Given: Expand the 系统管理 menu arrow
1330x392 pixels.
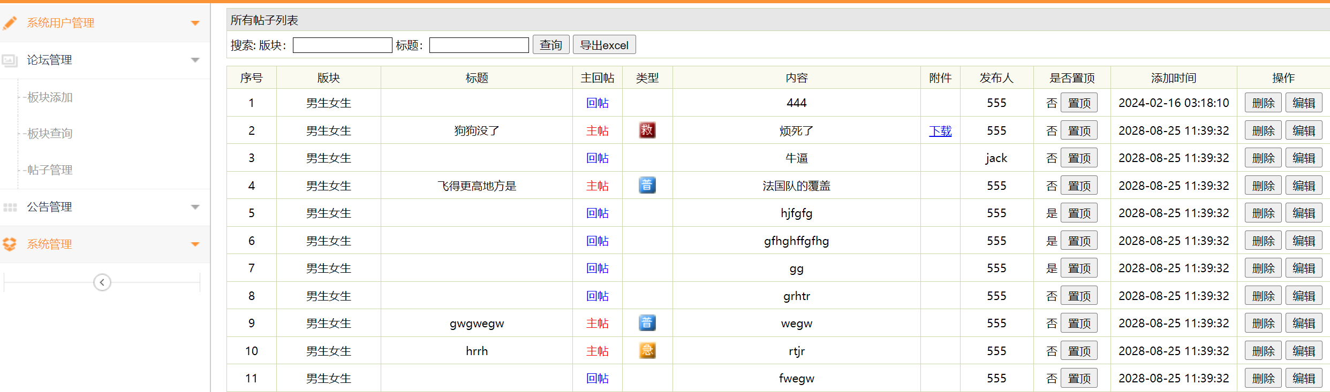Looking at the screenshot, I should pos(195,244).
